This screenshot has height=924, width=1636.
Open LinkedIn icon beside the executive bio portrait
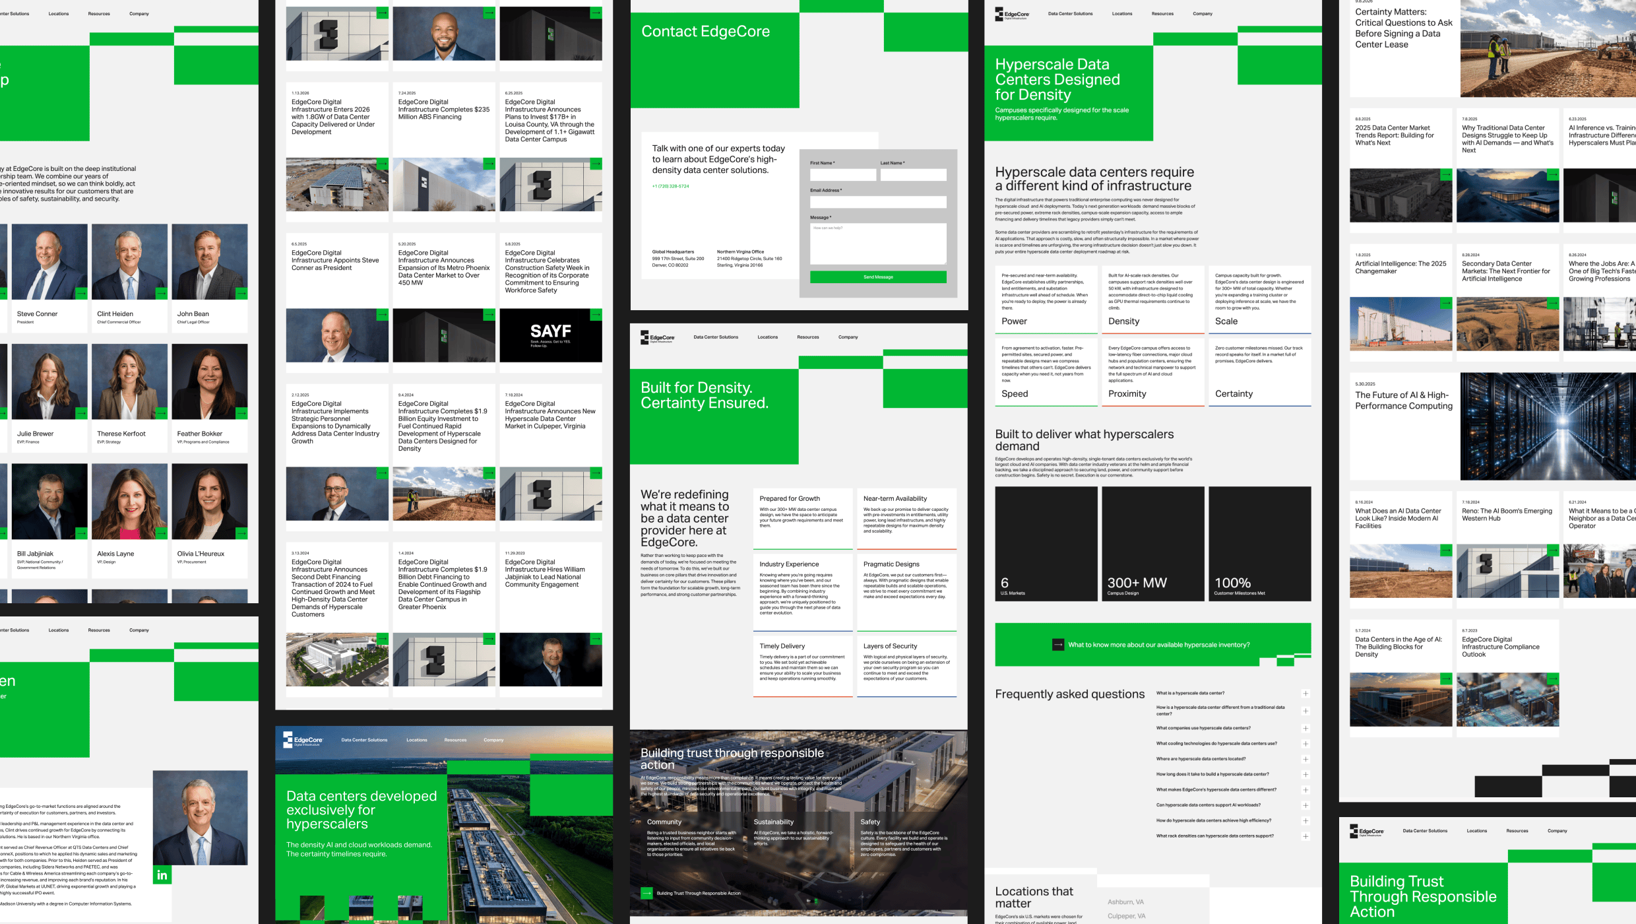162,875
